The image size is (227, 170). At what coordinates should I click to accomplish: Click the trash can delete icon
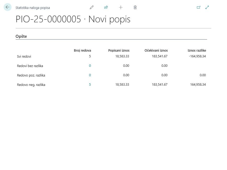pos(135,7)
